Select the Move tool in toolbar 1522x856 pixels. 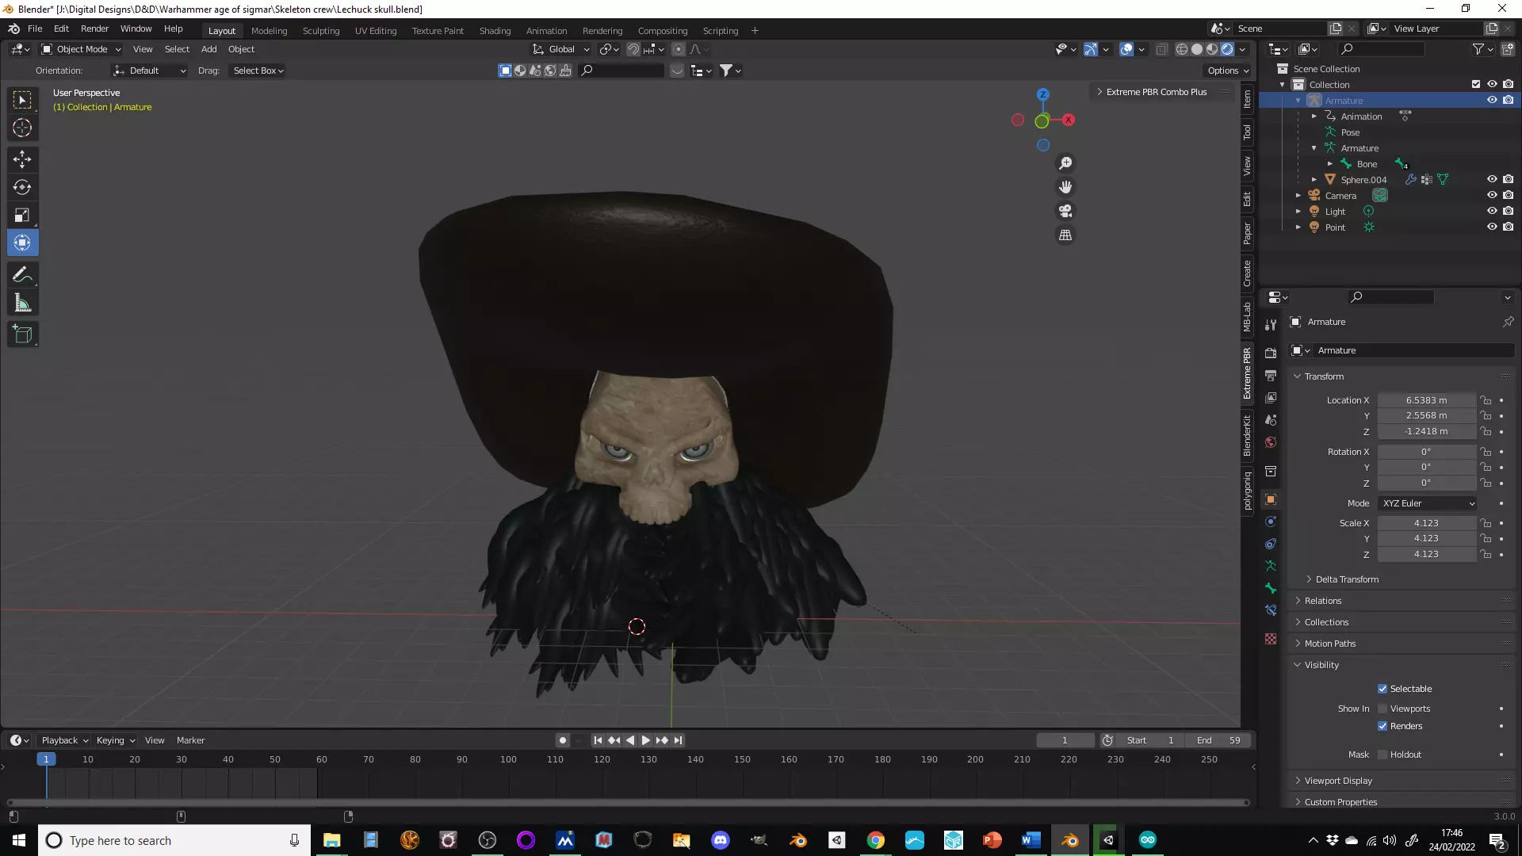coord(22,159)
